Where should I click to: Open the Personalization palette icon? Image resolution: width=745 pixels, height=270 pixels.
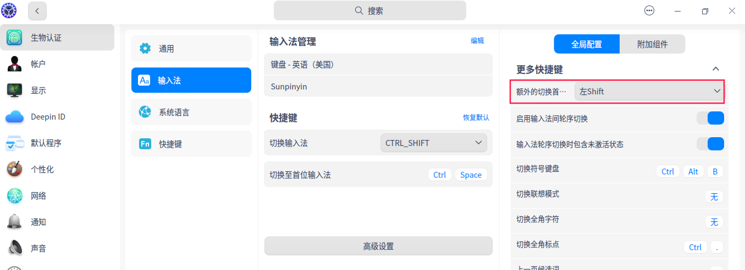tap(14, 170)
